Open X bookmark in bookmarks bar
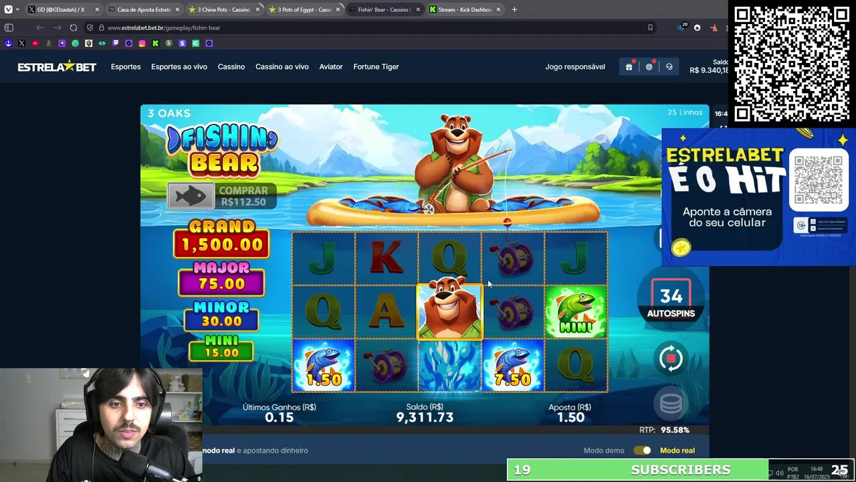856x482 pixels. (21, 43)
